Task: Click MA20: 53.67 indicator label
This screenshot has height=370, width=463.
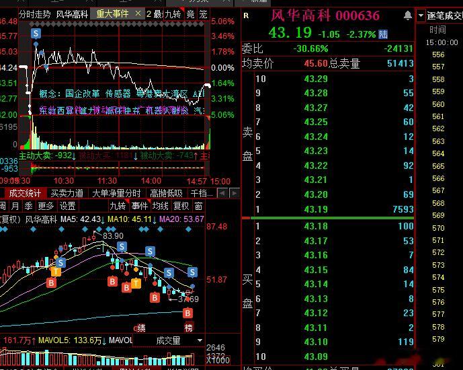Action: tap(181, 219)
